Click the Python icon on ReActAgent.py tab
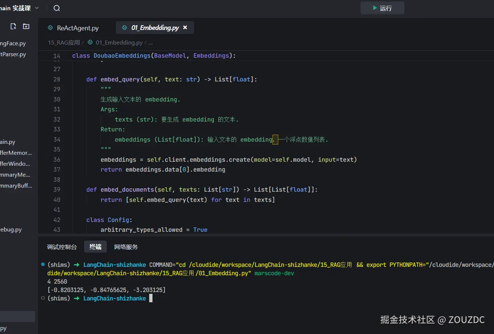This screenshot has width=494, height=334. pyautogui.click(x=50, y=28)
